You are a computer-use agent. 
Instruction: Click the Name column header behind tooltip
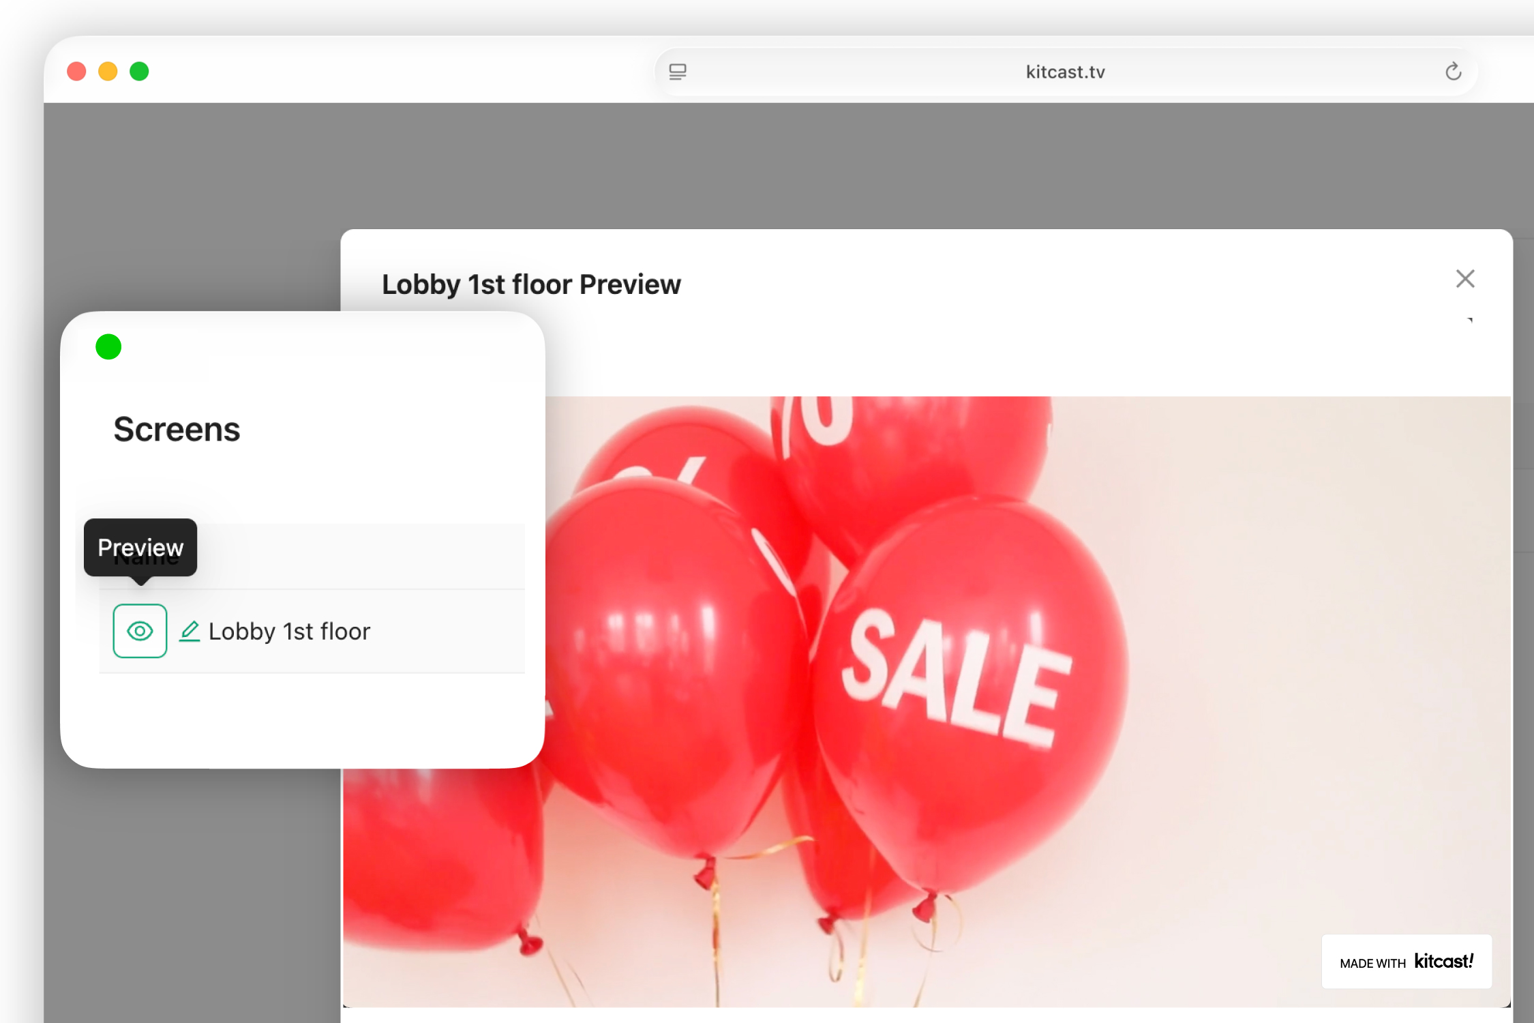[147, 558]
